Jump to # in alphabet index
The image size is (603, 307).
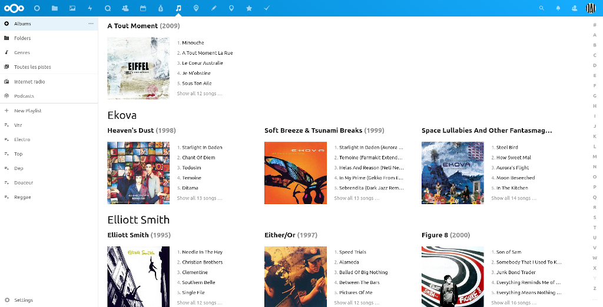[x=595, y=25]
